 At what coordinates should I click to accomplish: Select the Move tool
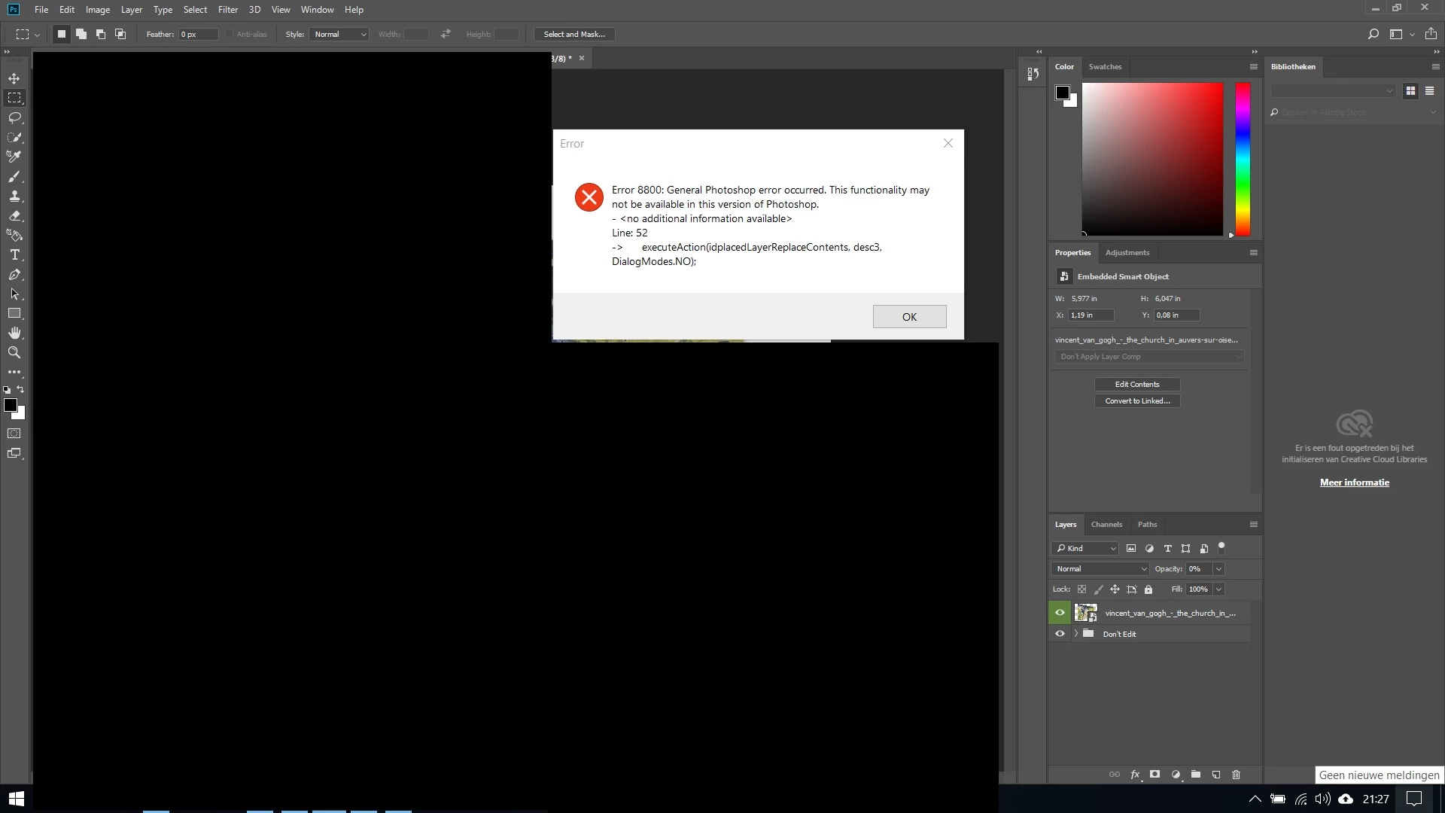click(x=14, y=78)
